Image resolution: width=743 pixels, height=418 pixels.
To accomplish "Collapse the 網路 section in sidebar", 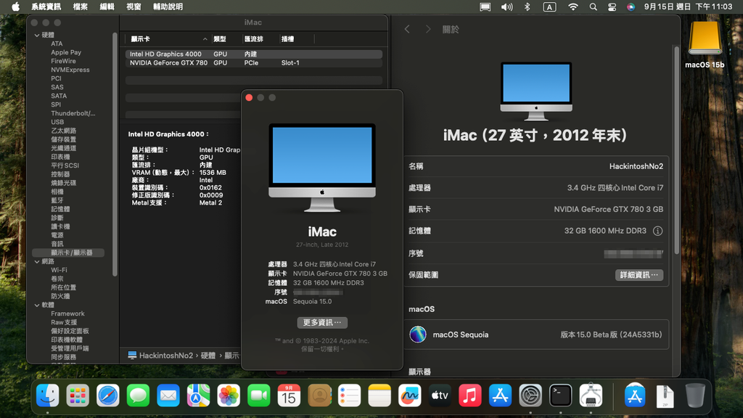I will pyautogui.click(x=37, y=261).
